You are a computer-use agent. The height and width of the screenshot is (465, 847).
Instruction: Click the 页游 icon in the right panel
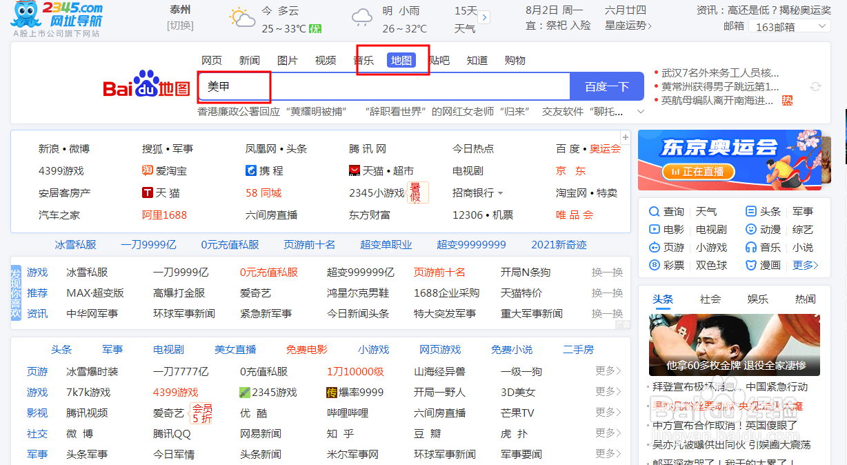coord(655,247)
